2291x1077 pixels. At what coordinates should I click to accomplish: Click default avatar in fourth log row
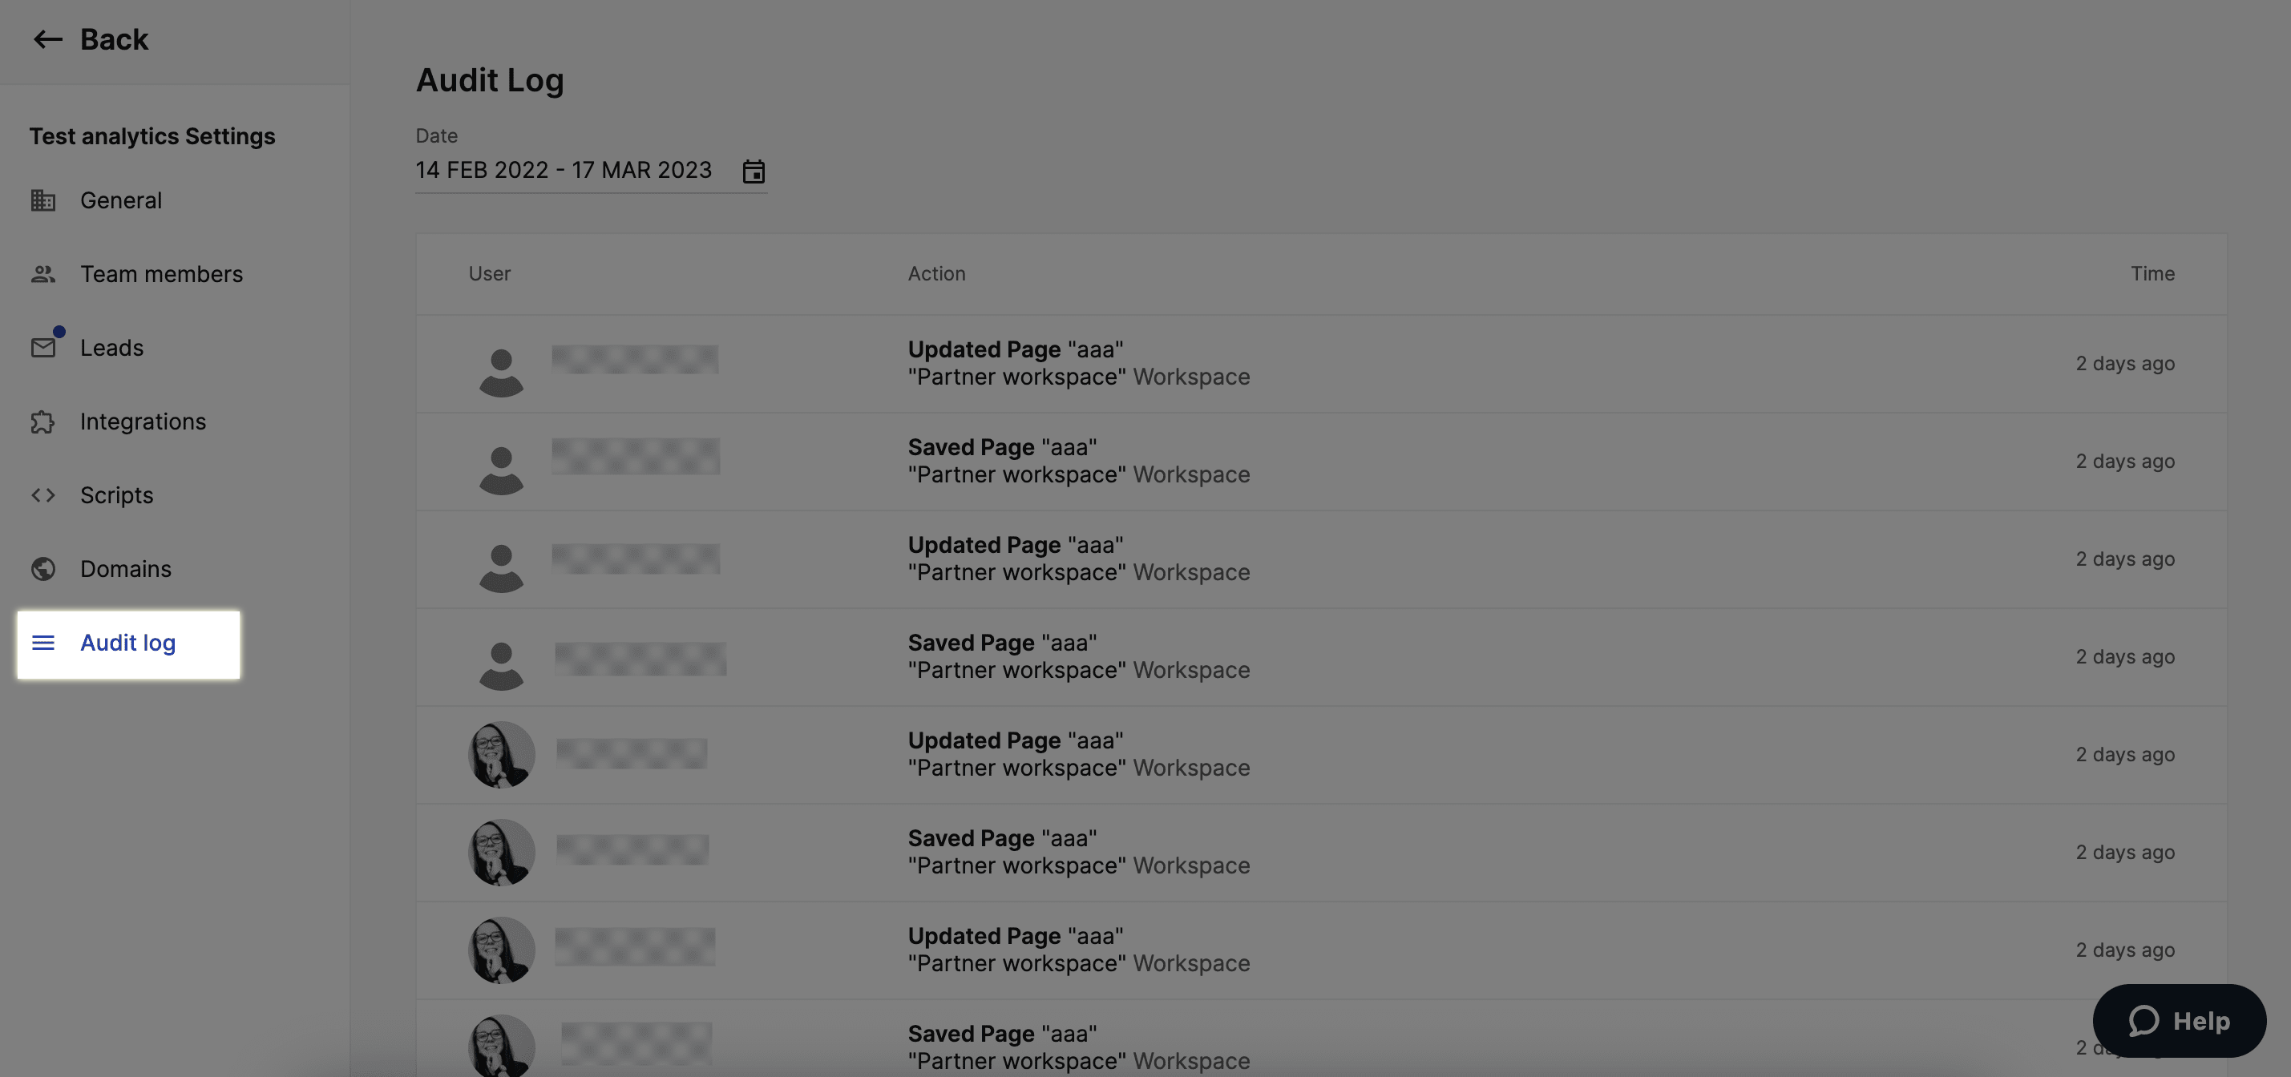tap(502, 665)
